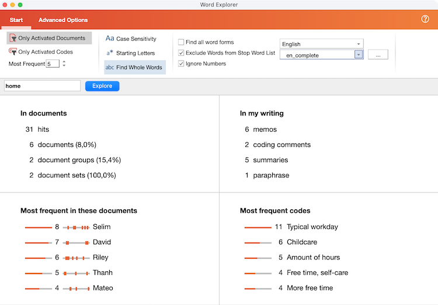The height and width of the screenshot is (305, 438).
Task: Open help via the question mark icon
Action: tap(425, 19)
